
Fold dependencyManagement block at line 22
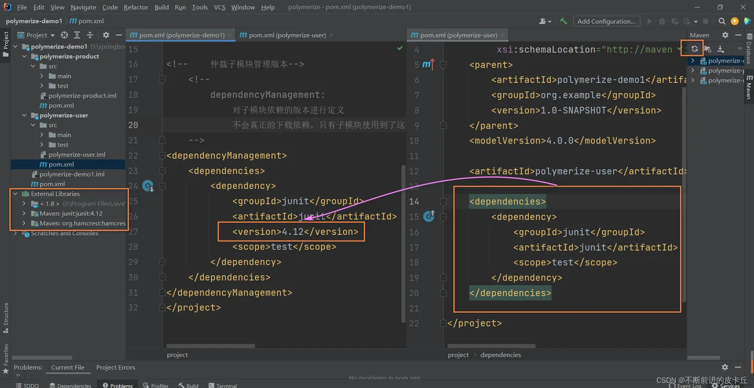[162, 156]
